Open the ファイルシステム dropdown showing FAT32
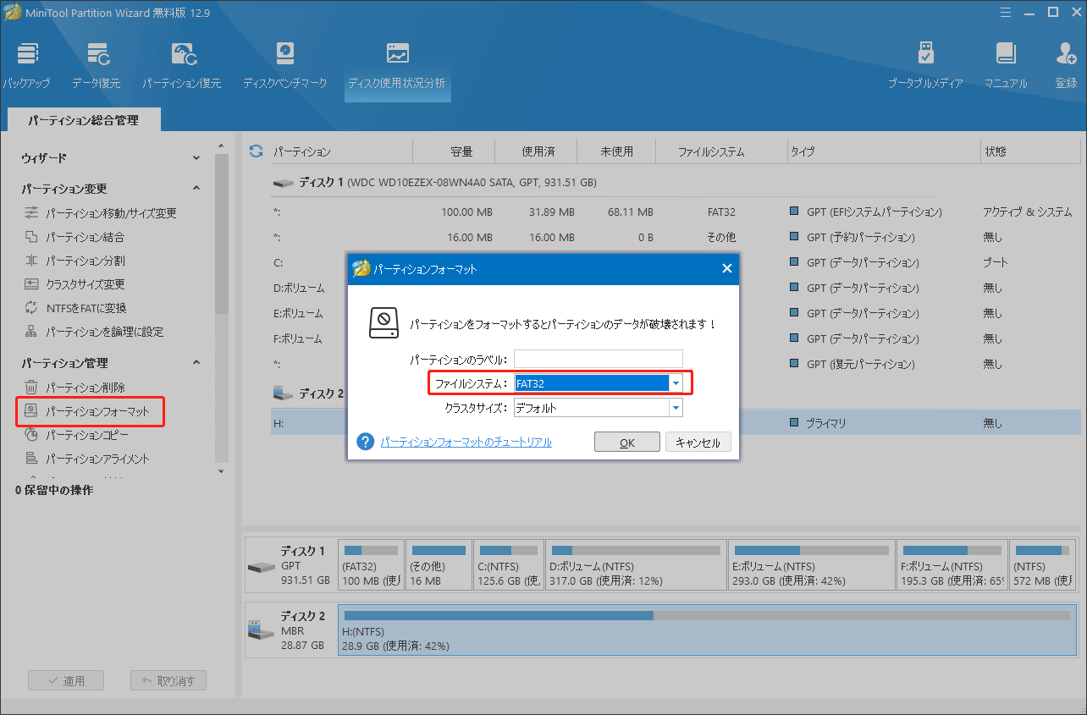1087x715 pixels. 676,383
